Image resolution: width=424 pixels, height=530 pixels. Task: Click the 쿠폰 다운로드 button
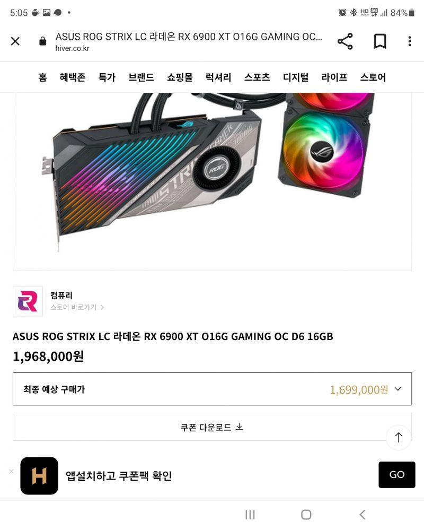pyautogui.click(x=212, y=427)
